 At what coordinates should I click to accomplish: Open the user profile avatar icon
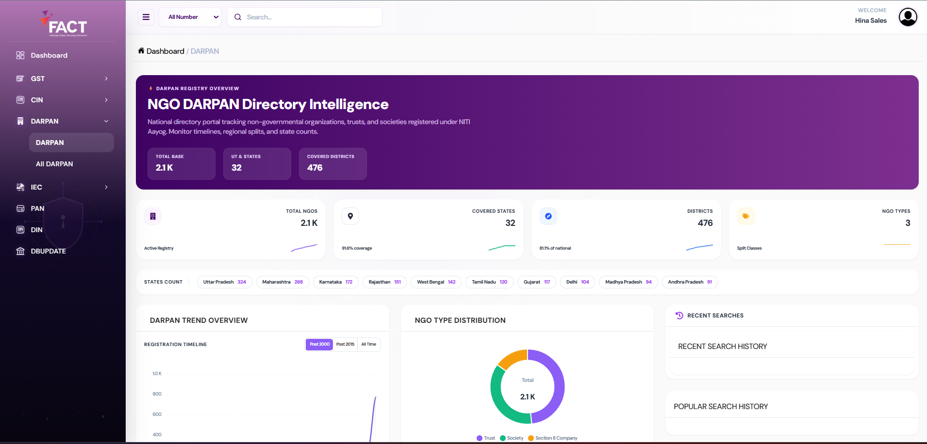click(x=908, y=17)
